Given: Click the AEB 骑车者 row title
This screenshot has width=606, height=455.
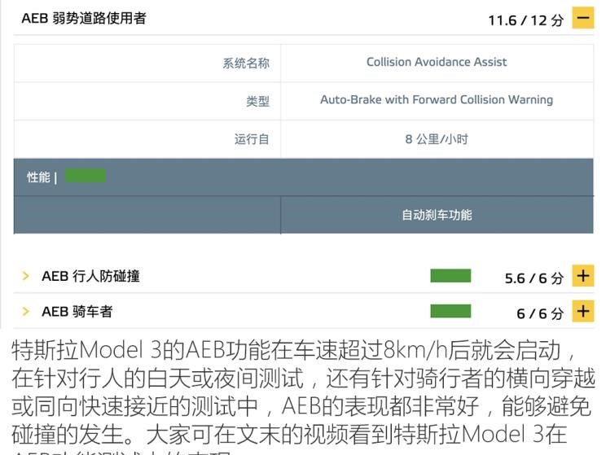Looking at the screenshot, I should click(77, 312).
